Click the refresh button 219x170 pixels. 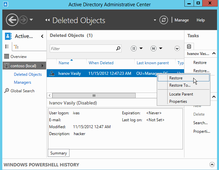pyautogui.click(x=164, y=20)
